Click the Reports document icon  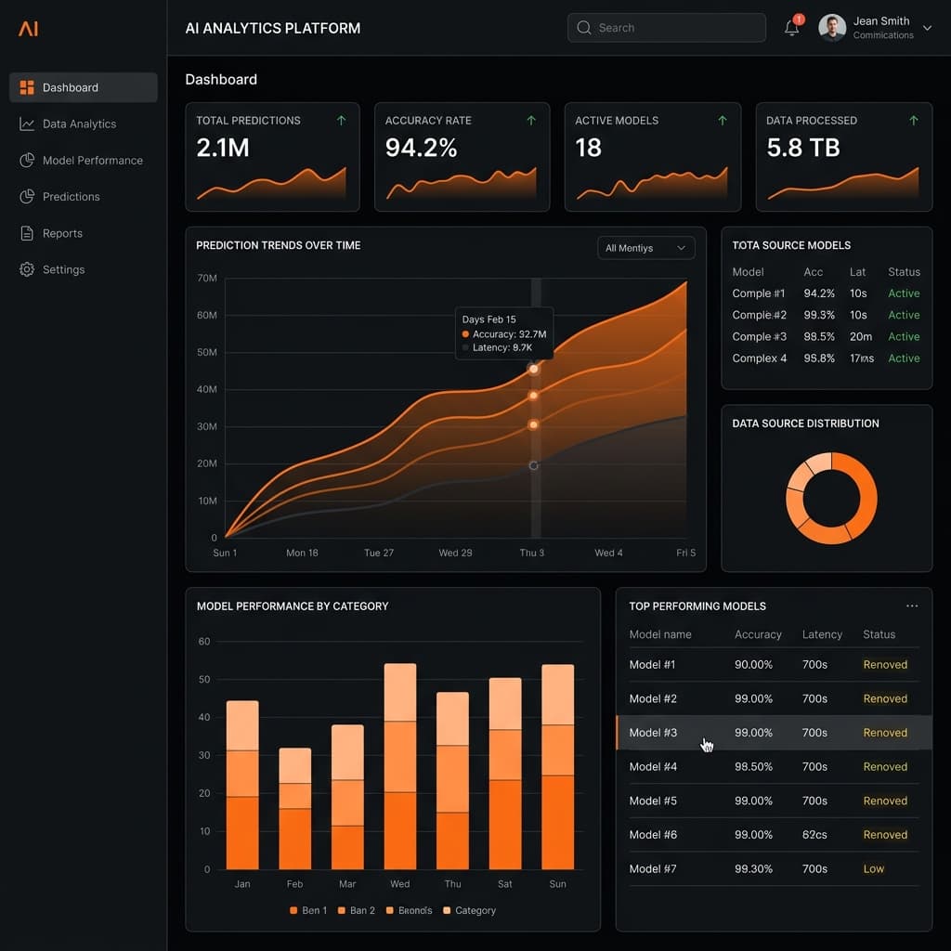pos(27,233)
